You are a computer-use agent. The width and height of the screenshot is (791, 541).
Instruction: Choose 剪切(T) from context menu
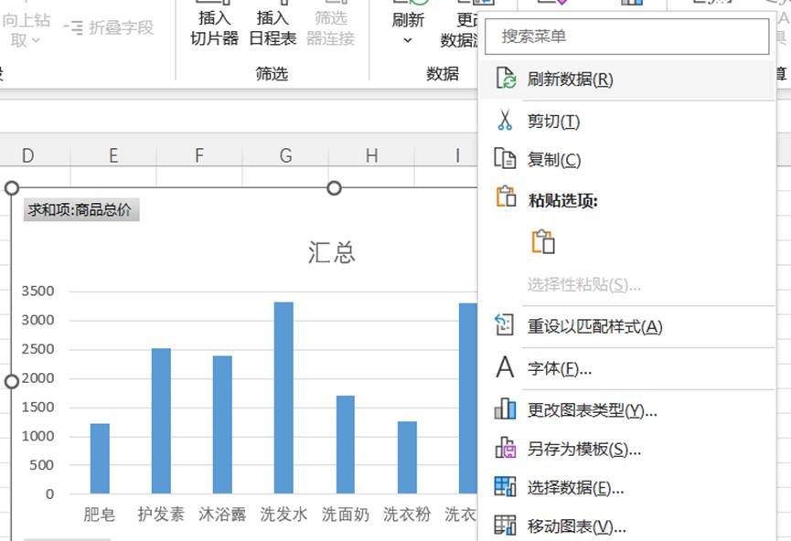pyautogui.click(x=626, y=121)
